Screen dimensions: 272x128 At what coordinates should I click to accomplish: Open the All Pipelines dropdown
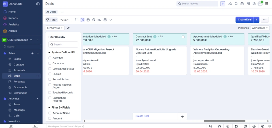[x=260, y=28]
